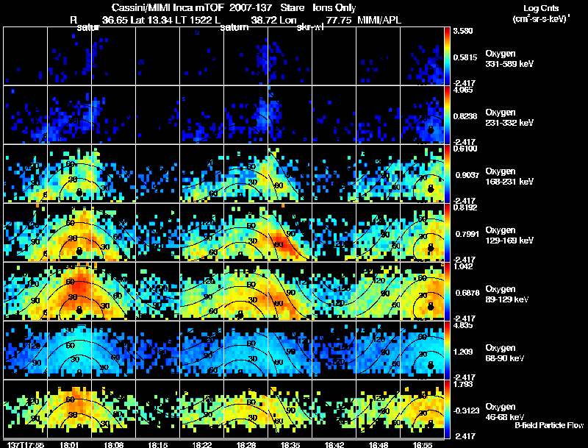Click the "18:42" time axis label
588x448 pixels.
[334, 444]
